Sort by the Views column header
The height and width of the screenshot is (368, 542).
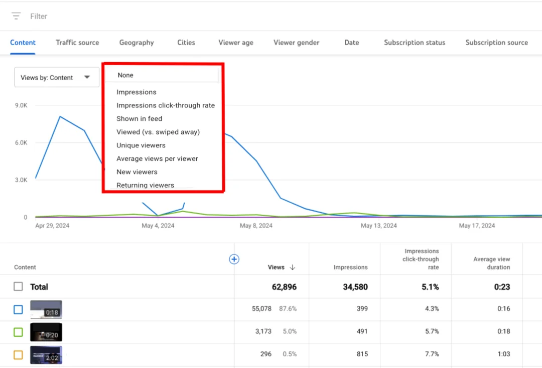(276, 267)
